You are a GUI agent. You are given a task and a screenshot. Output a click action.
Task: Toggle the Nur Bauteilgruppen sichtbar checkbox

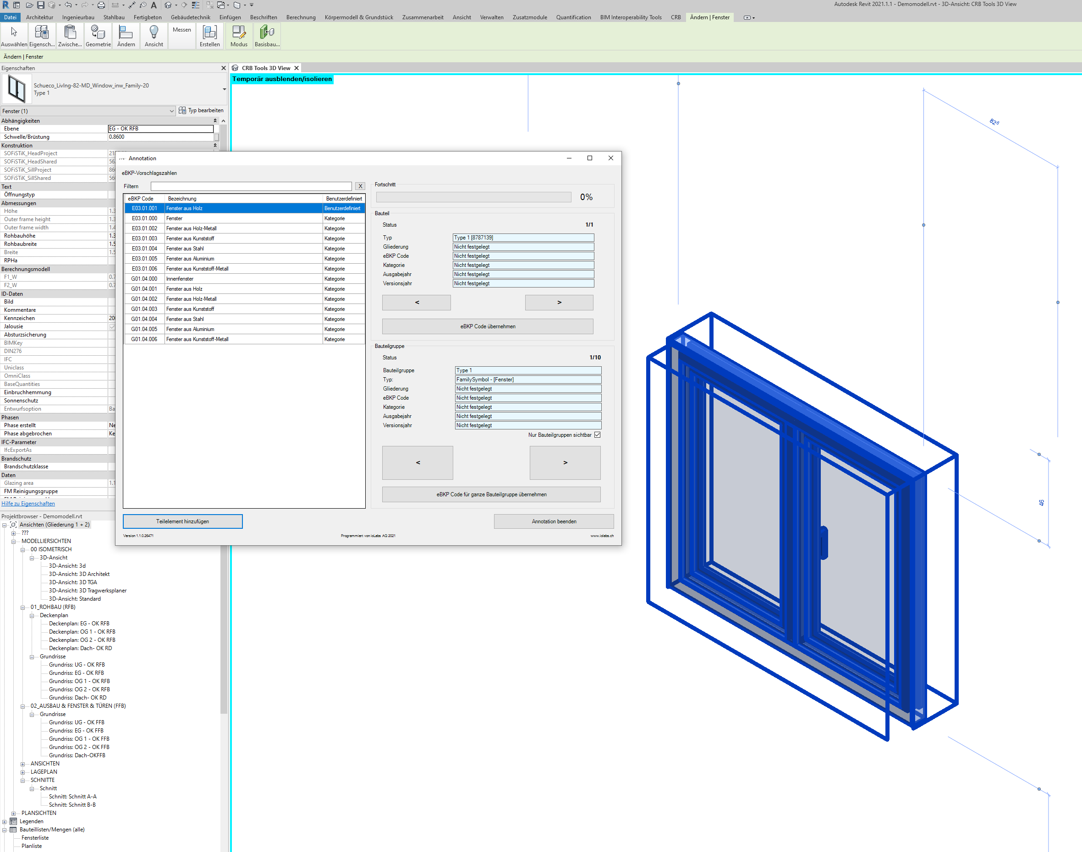click(597, 435)
